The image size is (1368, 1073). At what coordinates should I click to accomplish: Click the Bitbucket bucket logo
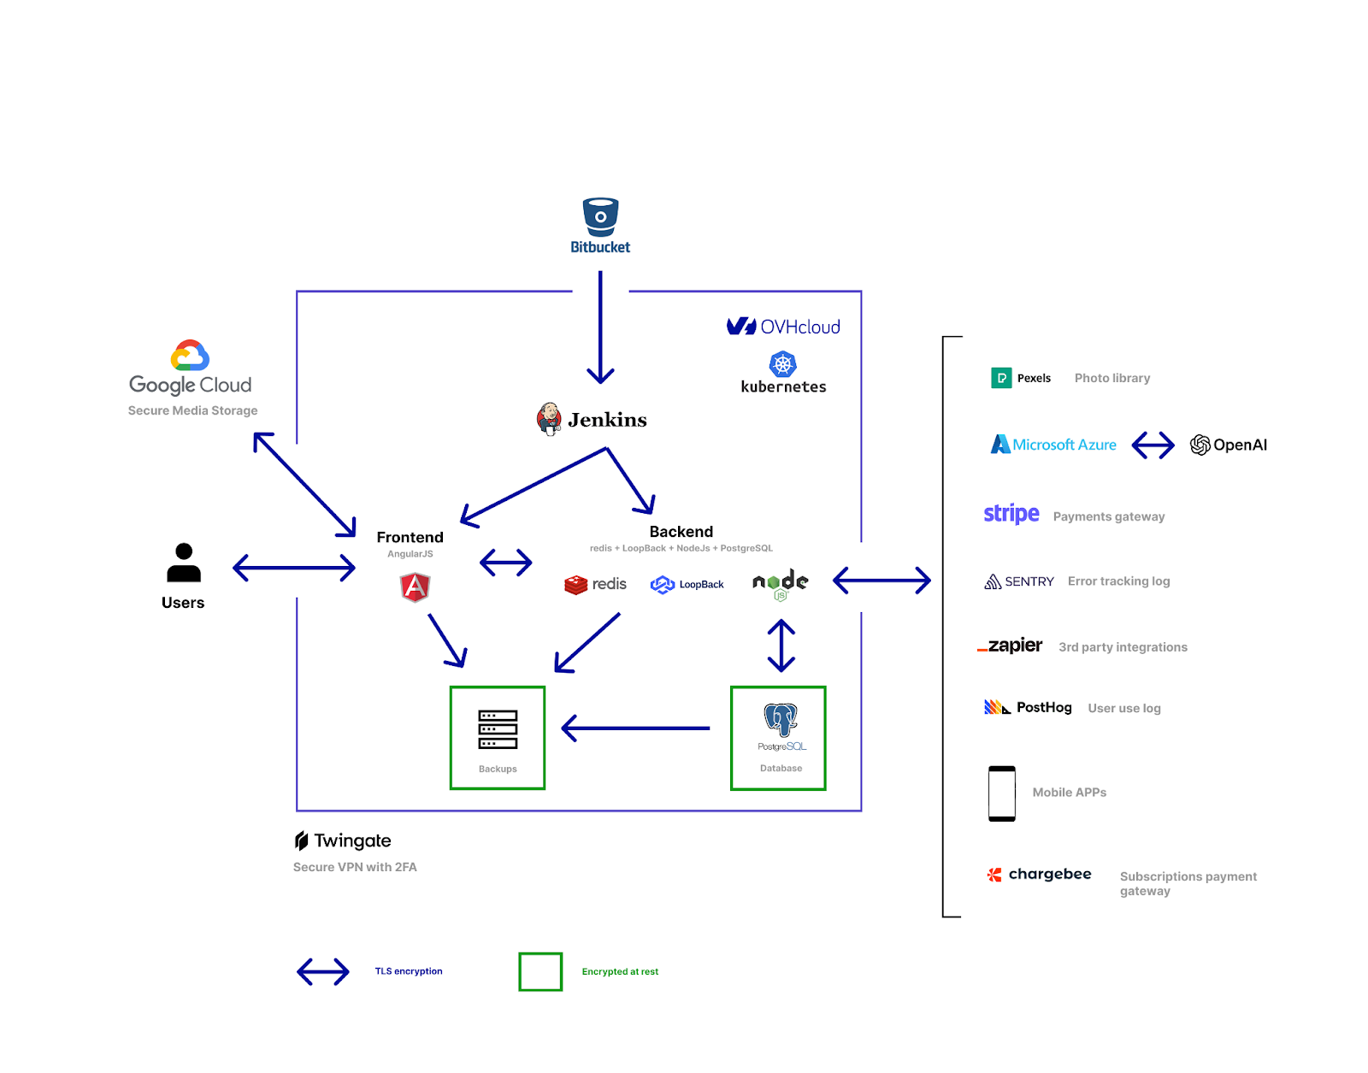600,217
